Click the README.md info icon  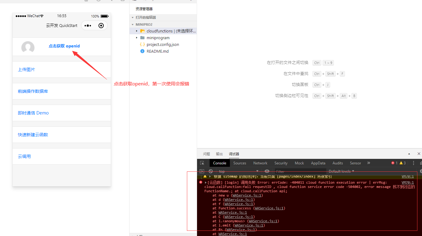coord(142,51)
